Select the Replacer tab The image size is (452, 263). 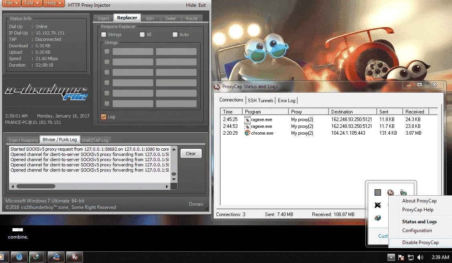127,18
